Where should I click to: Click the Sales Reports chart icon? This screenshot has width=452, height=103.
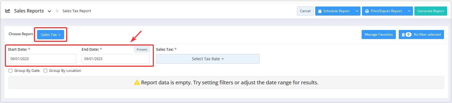(x=8, y=11)
